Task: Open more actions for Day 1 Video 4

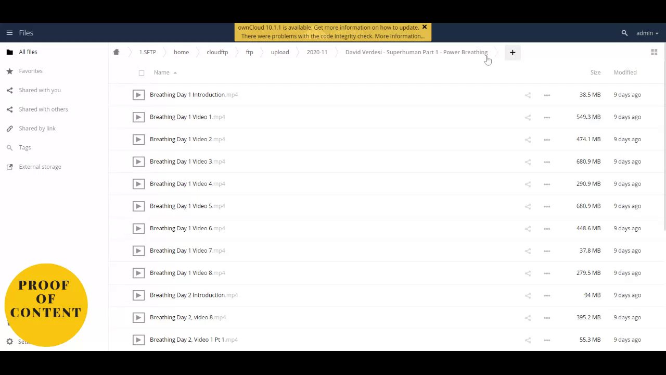Action: pos(547,184)
